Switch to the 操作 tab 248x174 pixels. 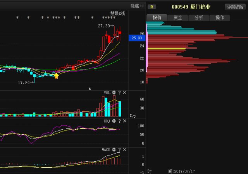click(x=220, y=17)
